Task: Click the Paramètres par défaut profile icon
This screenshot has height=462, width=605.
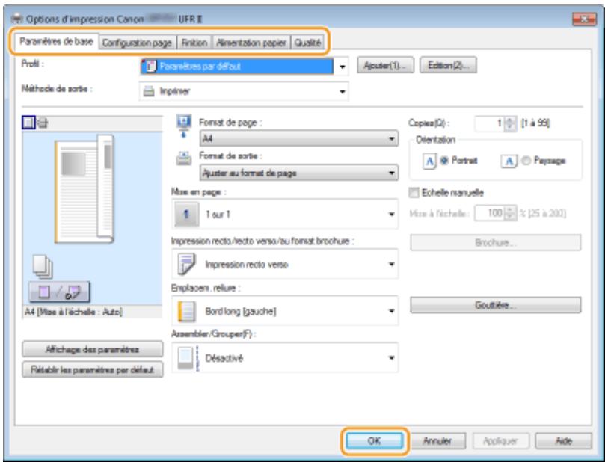Action: point(150,67)
